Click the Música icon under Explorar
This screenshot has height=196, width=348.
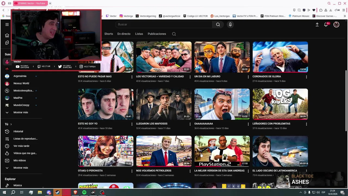[7, 185]
